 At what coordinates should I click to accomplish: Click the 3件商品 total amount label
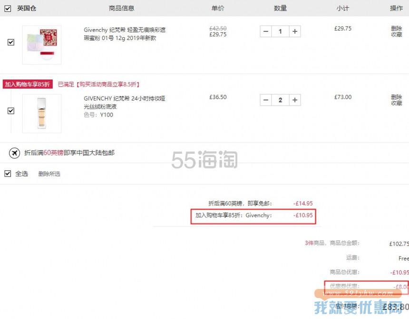coord(332,243)
